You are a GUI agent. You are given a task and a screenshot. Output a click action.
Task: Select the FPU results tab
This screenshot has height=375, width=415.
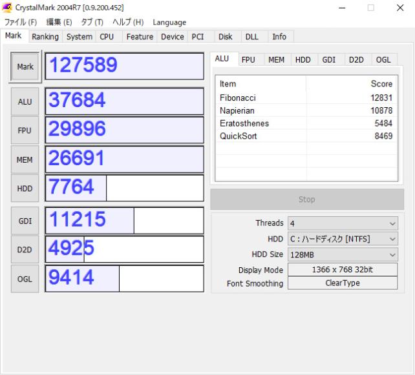click(248, 59)
